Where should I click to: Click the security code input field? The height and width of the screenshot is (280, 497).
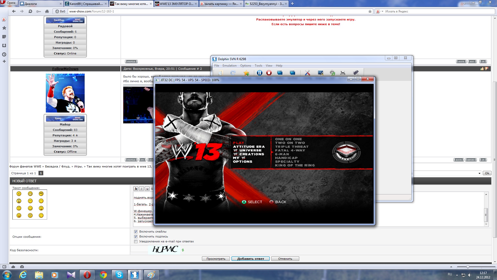[x=139, y=249]
